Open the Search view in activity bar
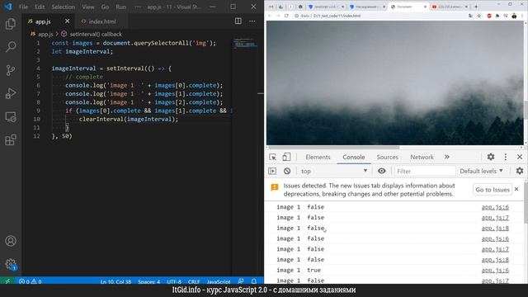Image resolution: width=528 pixels, height=297 pixels. coord(11,47)
